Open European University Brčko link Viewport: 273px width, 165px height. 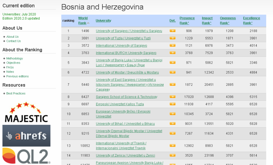(123, 114)
